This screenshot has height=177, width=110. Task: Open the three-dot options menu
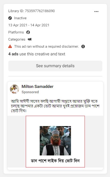[96, 12]
